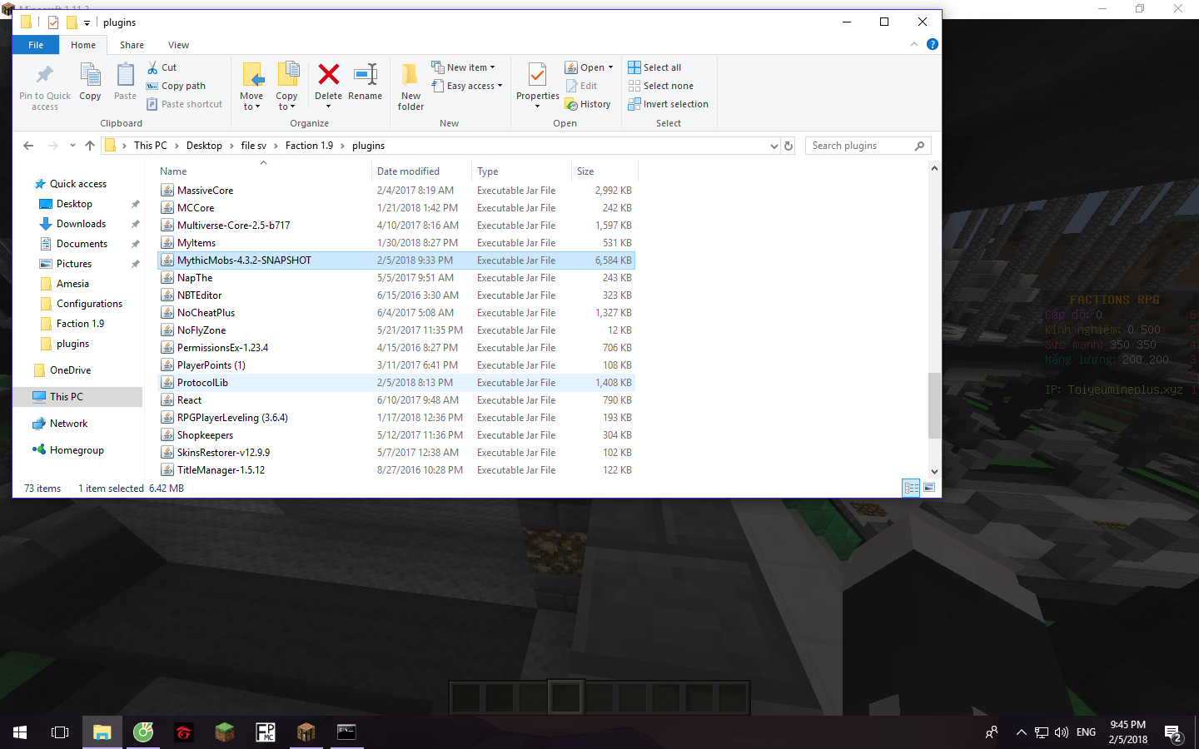1199x749 pixels.
Task: Sort files by Date modified column header
Action: click(421, 171)
